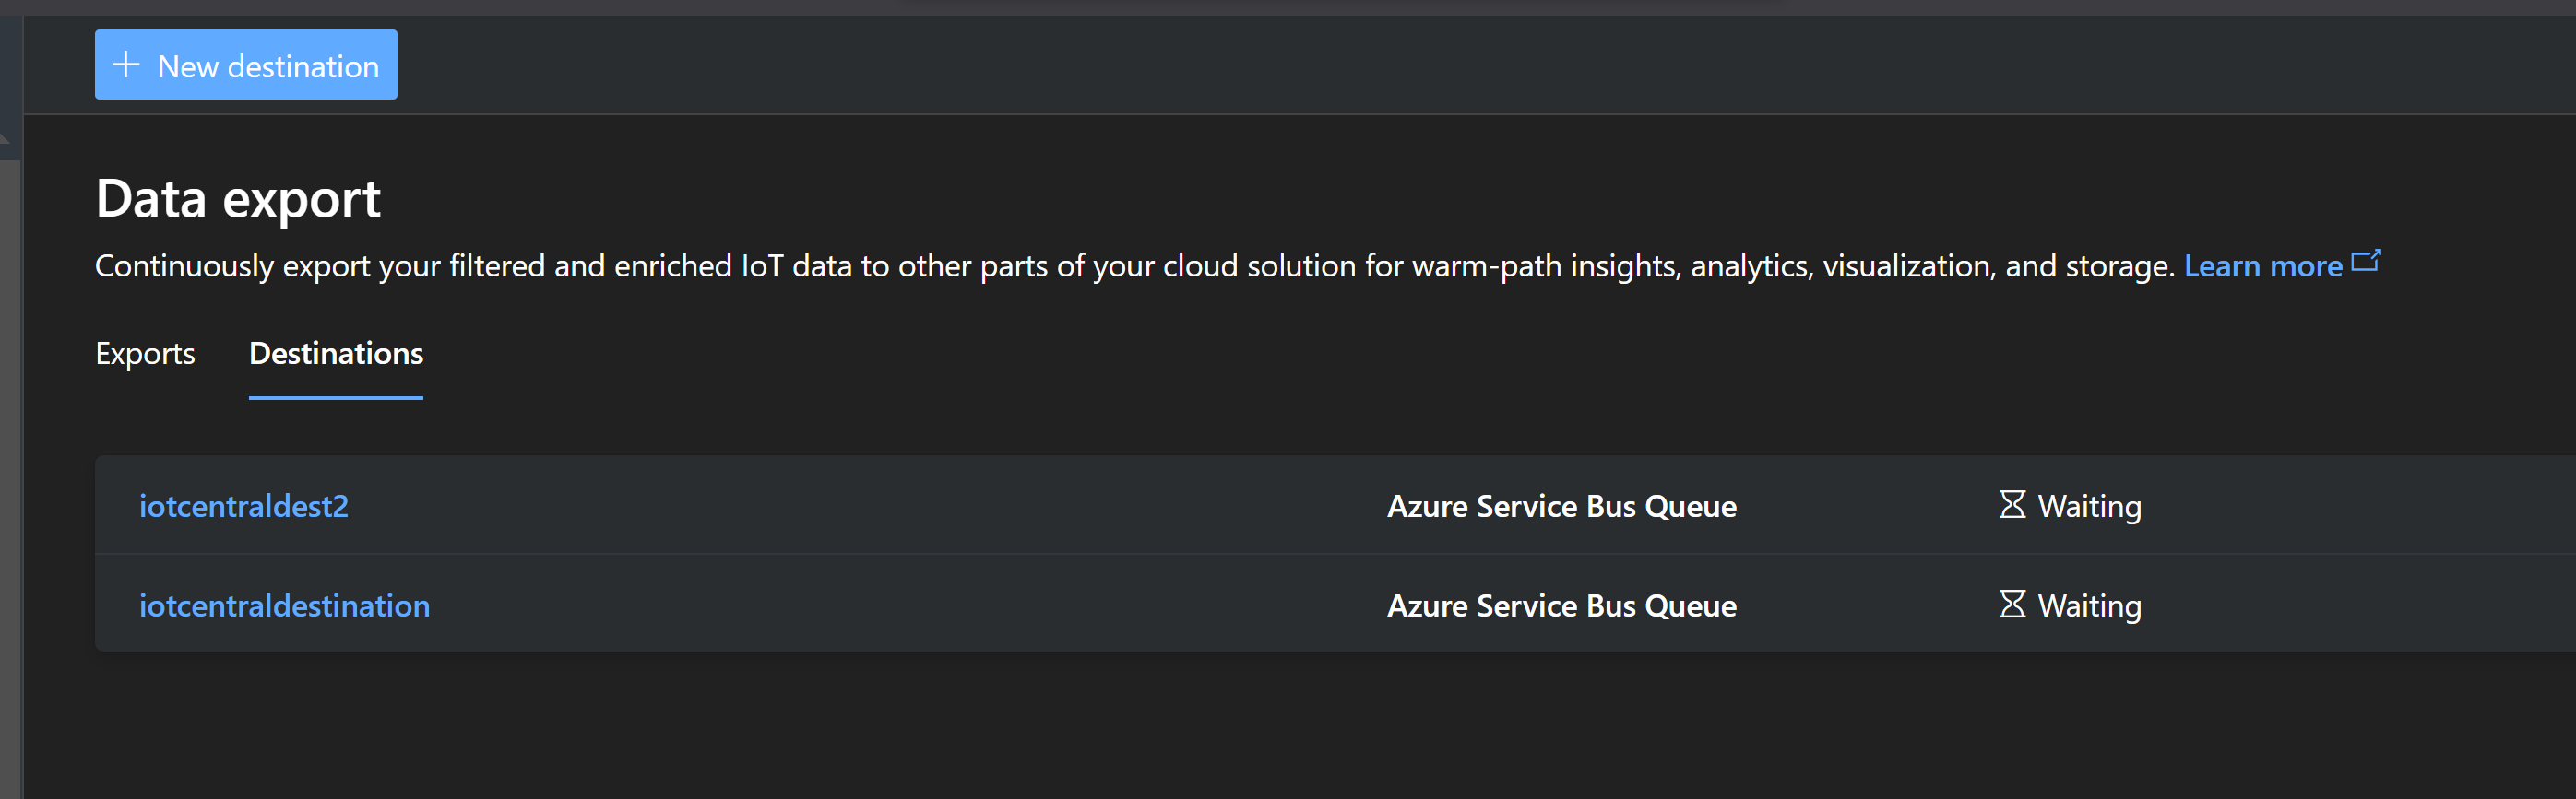The height and width of the screenshot is (799, 2576).
Task: Click the plus icon in New destination
Action: coord(126,66)
